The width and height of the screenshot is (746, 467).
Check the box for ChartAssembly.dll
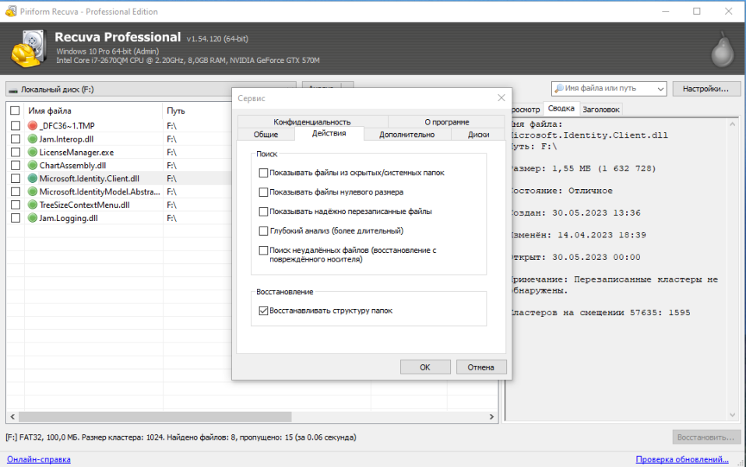pyautogui.click(x=16, y=165)
